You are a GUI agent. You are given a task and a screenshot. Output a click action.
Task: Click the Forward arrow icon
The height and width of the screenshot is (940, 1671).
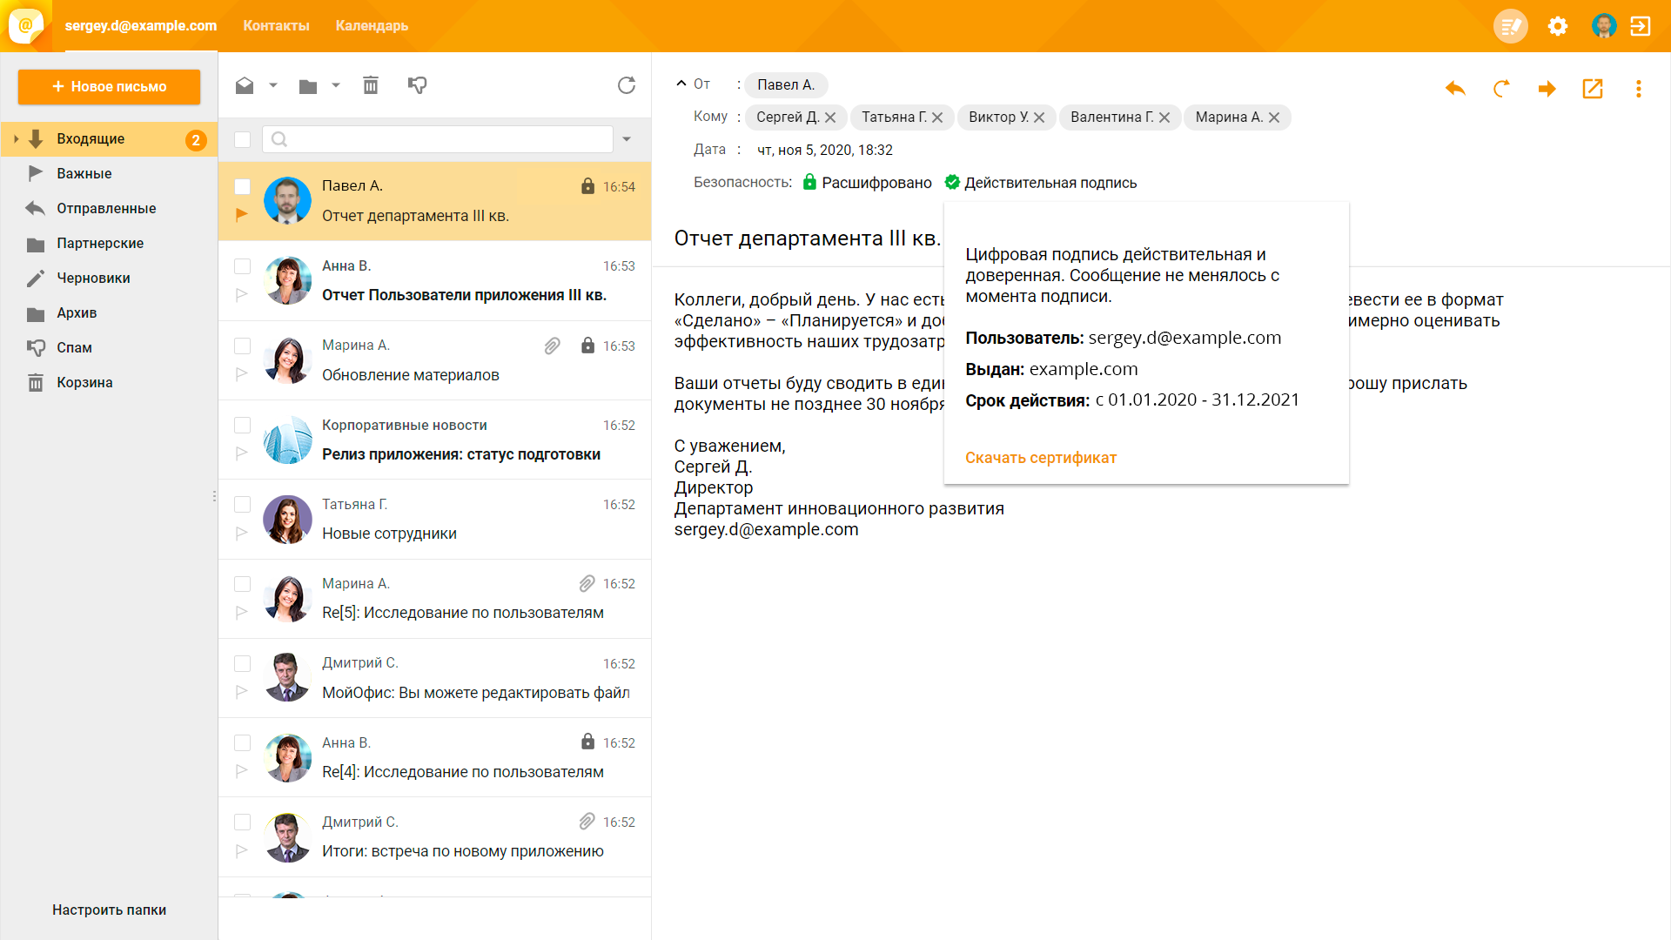pos(1547,88)
